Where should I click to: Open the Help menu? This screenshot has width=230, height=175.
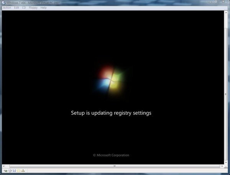[x=43, y=8]
